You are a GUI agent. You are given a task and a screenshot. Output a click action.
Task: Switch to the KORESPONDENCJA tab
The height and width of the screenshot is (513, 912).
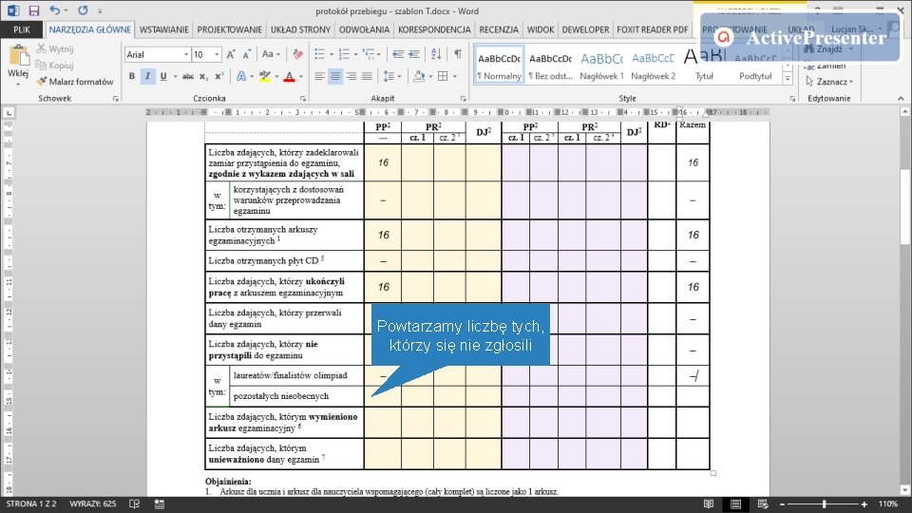coord(434,29)
